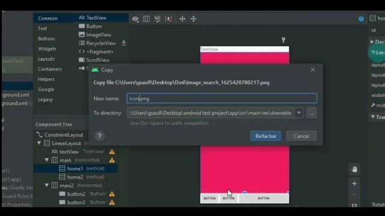The image size is (385, 216).
Task: Click the wrench icon above preview
Action: tap(283, 40)
